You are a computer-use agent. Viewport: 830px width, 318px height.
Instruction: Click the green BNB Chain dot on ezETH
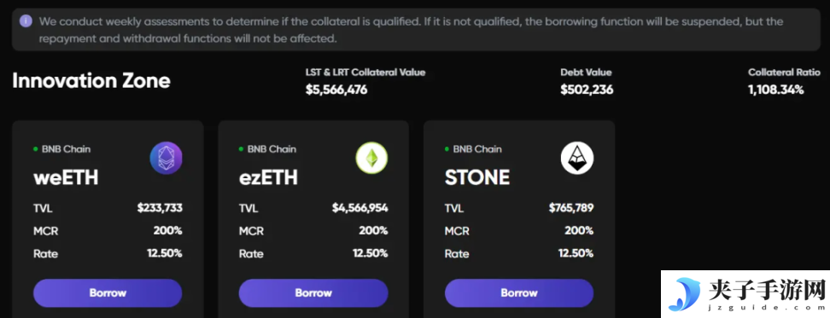pos(241,149)
